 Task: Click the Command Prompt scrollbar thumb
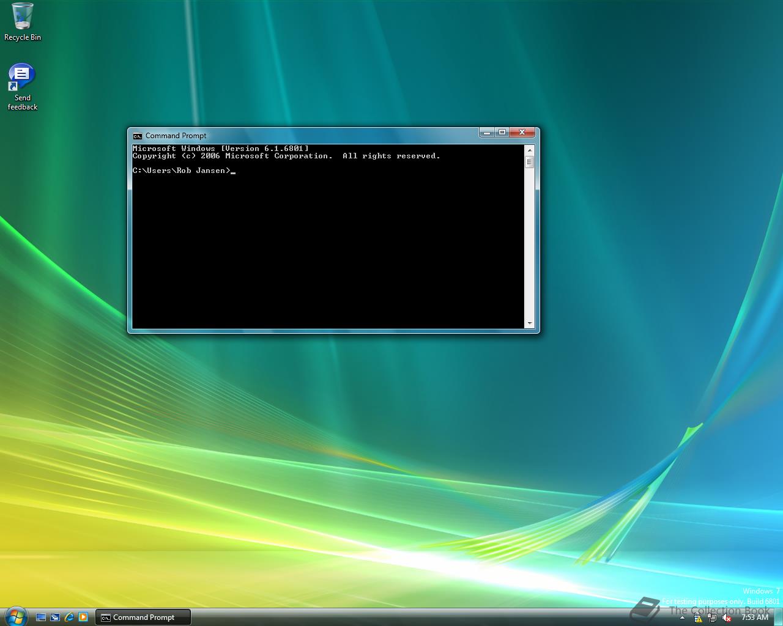click(530, 162)
